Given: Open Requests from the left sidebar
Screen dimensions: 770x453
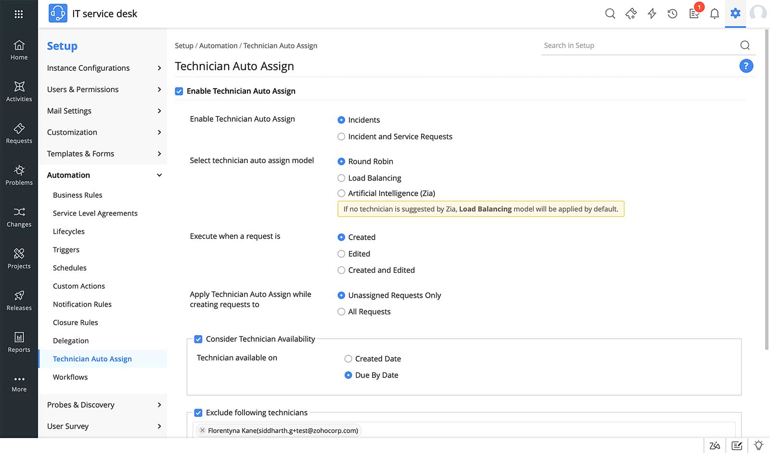Looking at the screenshot, I should 19,134.
